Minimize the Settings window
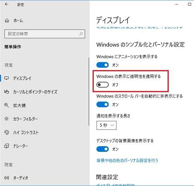The height and width of the screenshot is (186, 194). coord(177,4)
